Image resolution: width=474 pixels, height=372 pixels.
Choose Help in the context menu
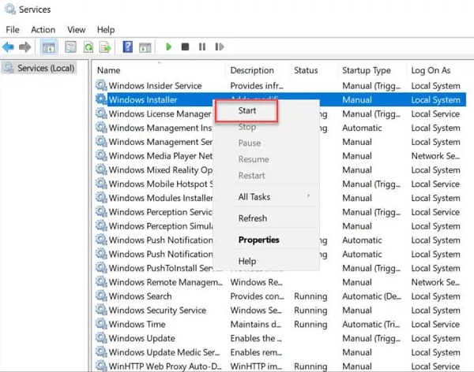267,261
